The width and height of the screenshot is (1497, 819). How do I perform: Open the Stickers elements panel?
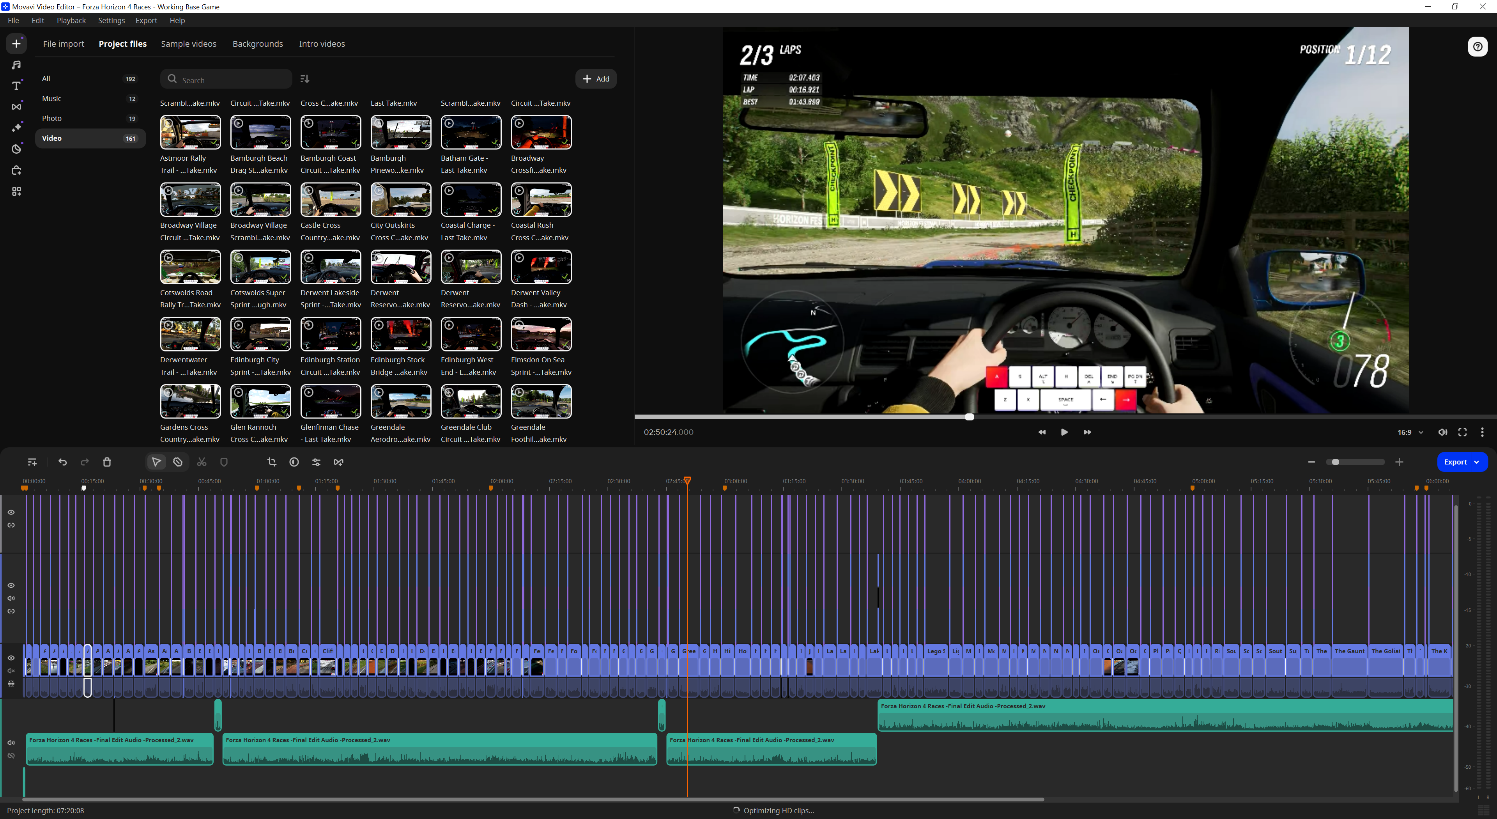(16, 149)
